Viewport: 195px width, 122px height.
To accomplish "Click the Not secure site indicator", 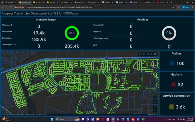I will pos(19,7).
